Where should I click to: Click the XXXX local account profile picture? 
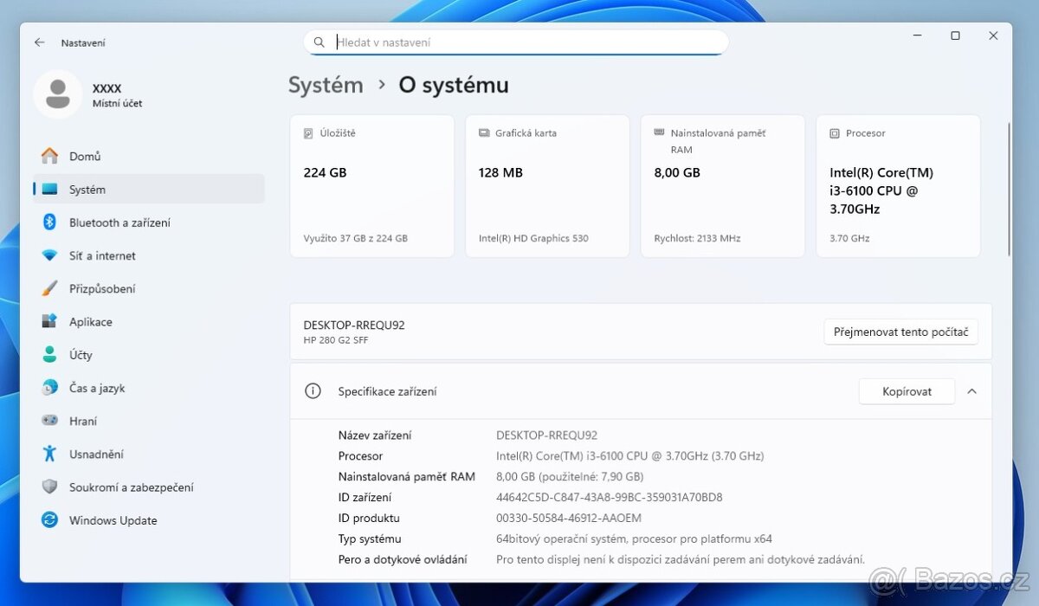click(x=58, y=94)
